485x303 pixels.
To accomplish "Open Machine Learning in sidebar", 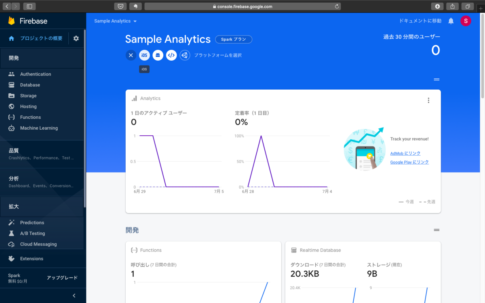I will pyautogui.click(x=39, y=128).
